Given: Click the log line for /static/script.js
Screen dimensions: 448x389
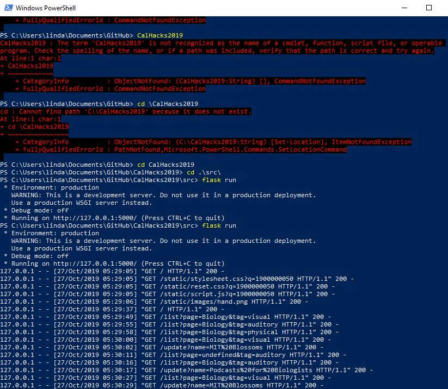Looking at the screenshot, I should (168, 294).
